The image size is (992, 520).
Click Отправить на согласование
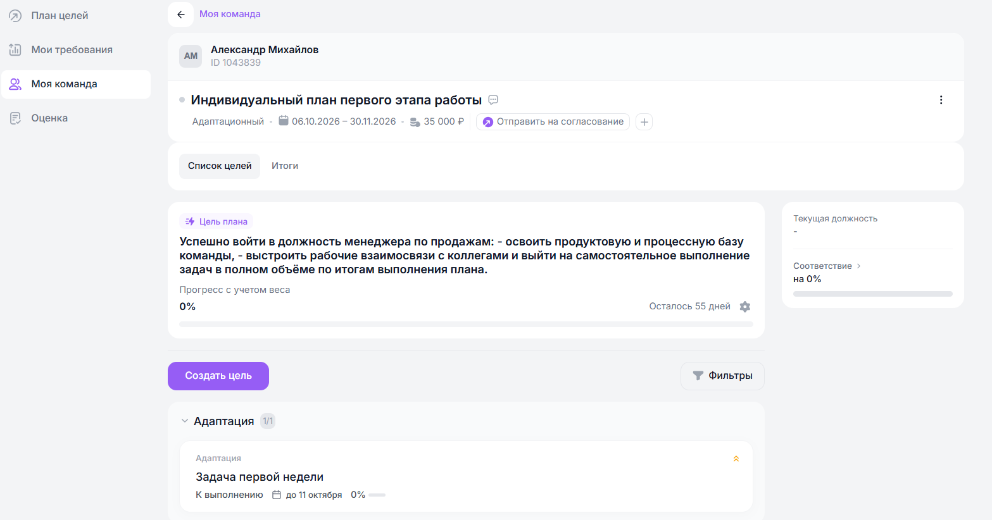pyautogui.click(x=553, y=122)
